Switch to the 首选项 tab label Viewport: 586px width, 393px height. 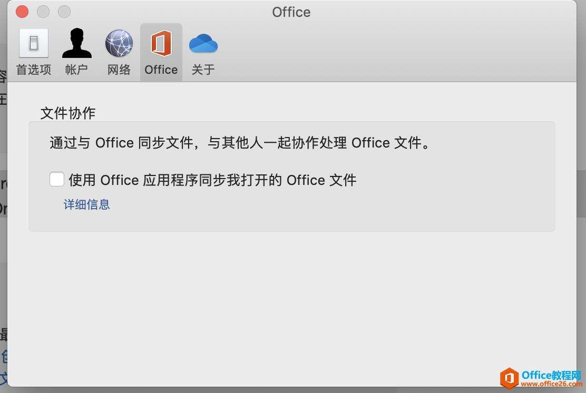pyautogui.click(x=34, y=70)
